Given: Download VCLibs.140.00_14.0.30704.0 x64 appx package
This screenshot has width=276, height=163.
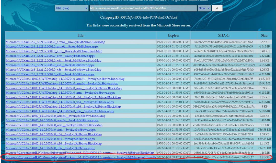Looking at the screenshot, I should tap(50, 139).
